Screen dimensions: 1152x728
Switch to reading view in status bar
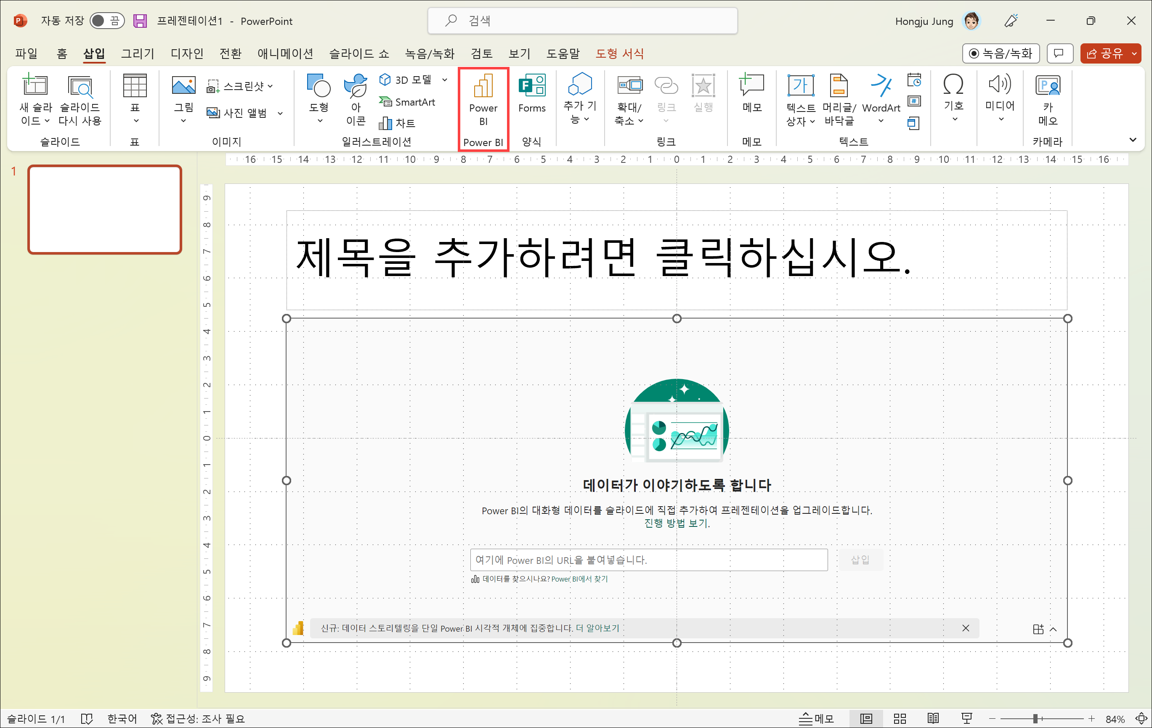(x=933, y=718)
